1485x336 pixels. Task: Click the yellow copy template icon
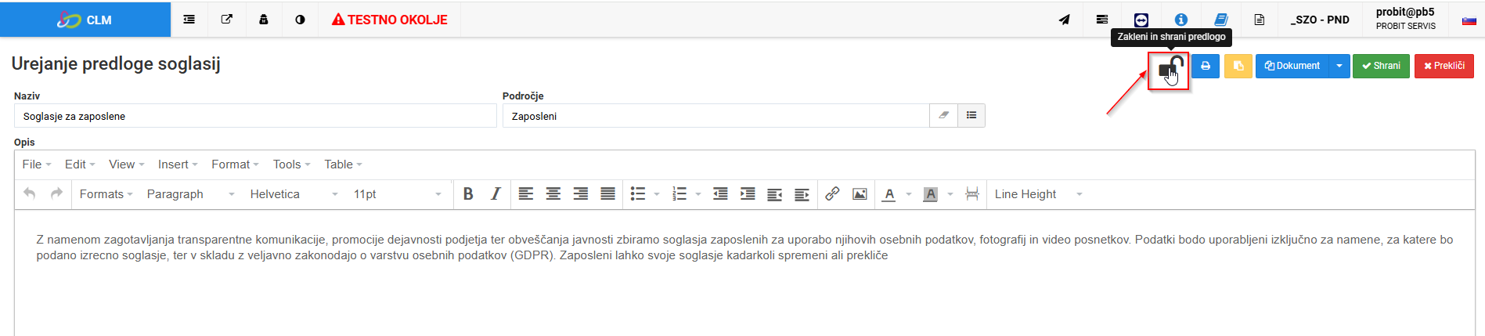click(x=1238, y=66)
